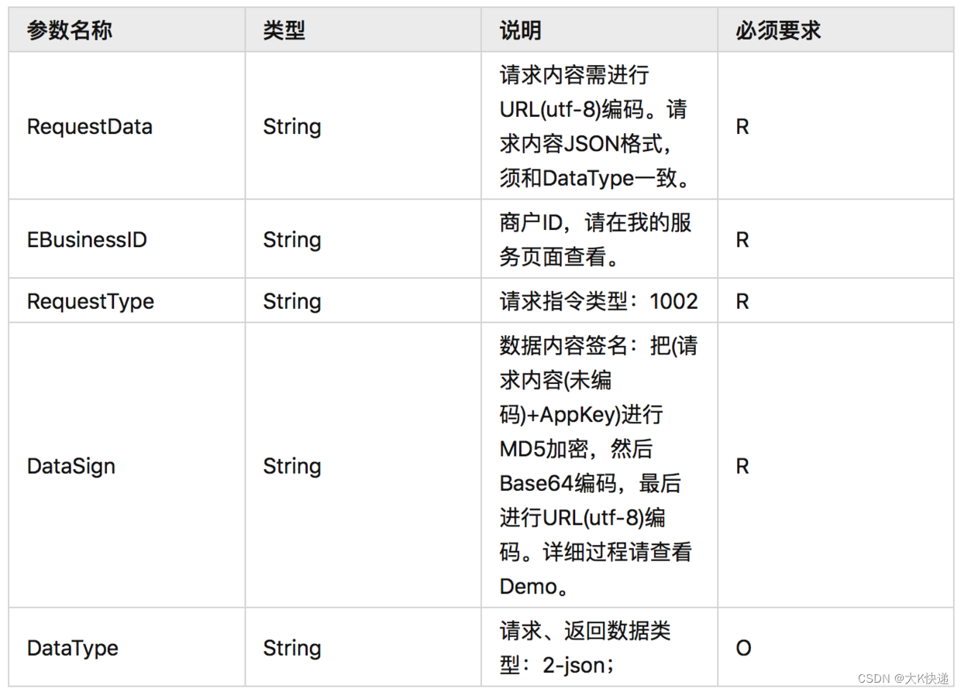Click the 说明 column header
961x692 pixels.
click(x=520, y=30)
